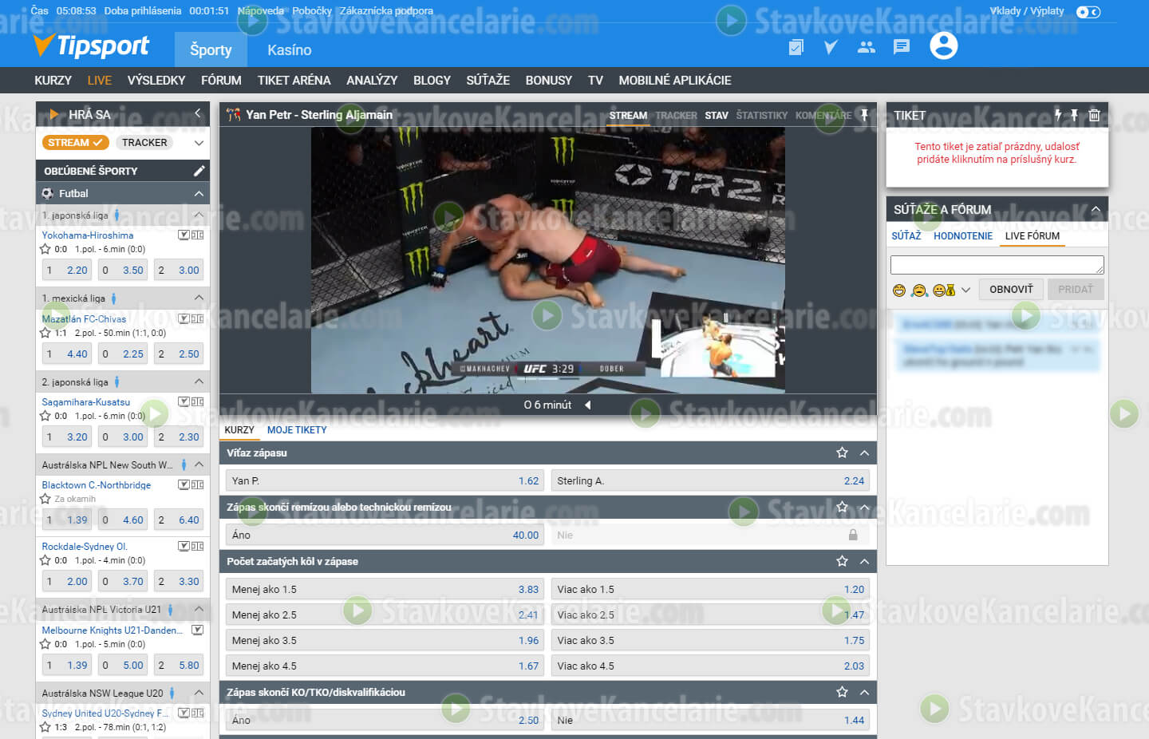Open stream icon for Melbourne Knights U21
This screenshot has width=1149, height=739.
pos(197,630)
